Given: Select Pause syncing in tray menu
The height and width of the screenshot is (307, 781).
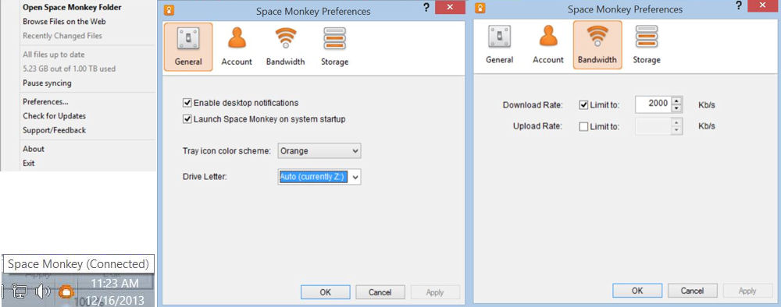Looking at the screenshot, I should tap(48, 83).
